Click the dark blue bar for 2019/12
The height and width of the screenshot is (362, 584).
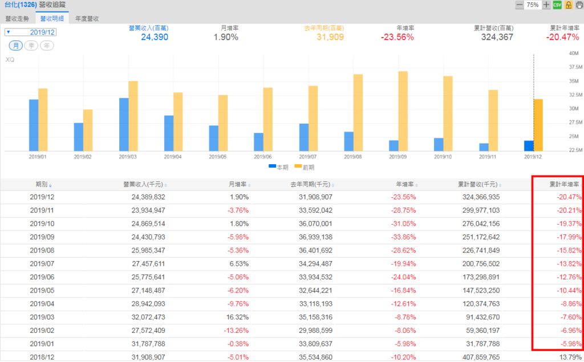pyautogui.click(x=529, y=145)
